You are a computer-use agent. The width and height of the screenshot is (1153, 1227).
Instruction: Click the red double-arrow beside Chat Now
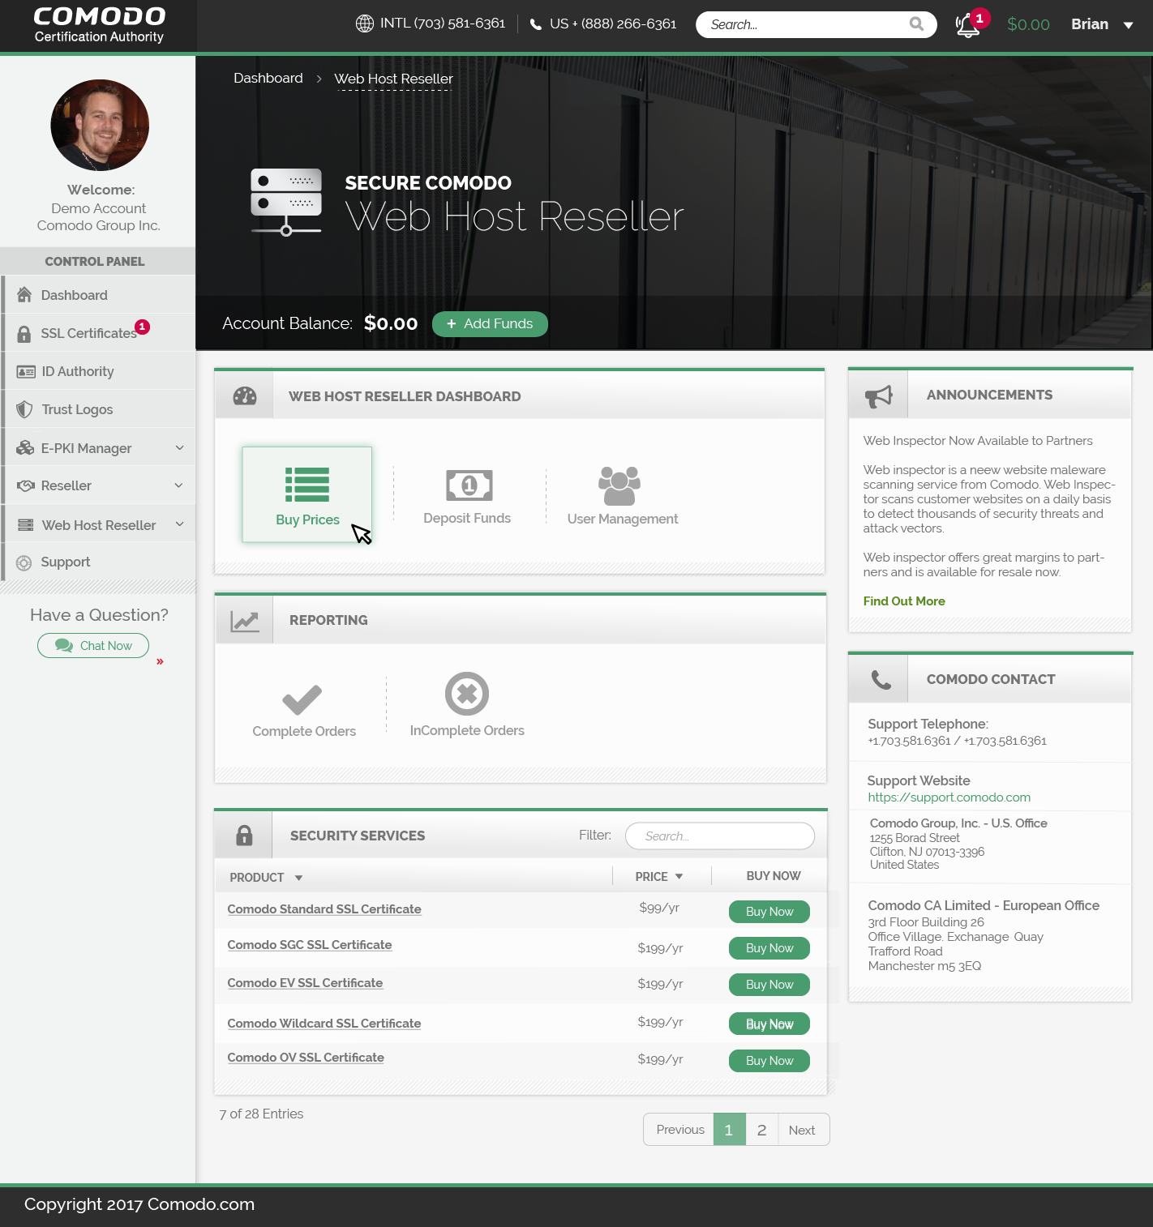161,662
